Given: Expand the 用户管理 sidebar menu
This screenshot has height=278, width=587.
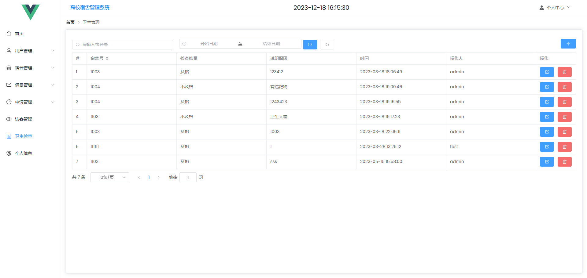Looking at the screenshot, I should point(30,51).
